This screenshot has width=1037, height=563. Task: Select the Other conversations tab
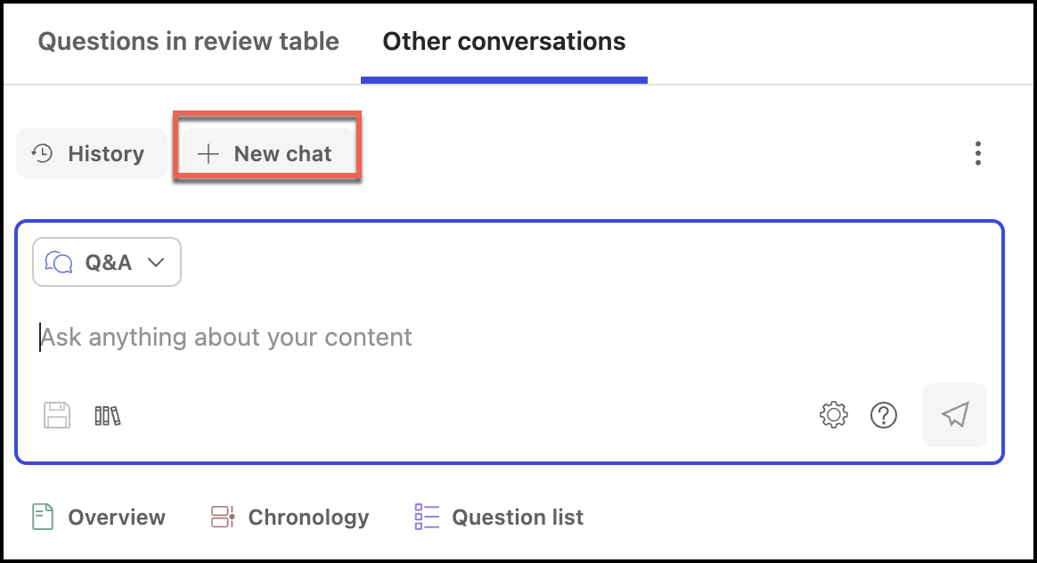pos(503,41)
